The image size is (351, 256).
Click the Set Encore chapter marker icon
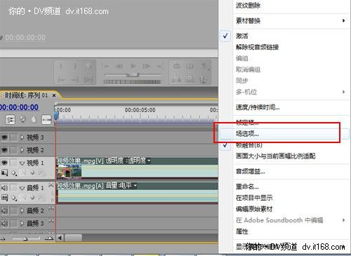click(22, 120)
